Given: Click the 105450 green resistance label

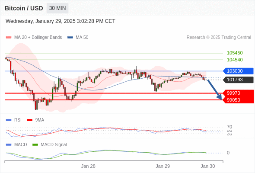Looking at the screenshot, I should pyautogui.click(x=235, y=53).
